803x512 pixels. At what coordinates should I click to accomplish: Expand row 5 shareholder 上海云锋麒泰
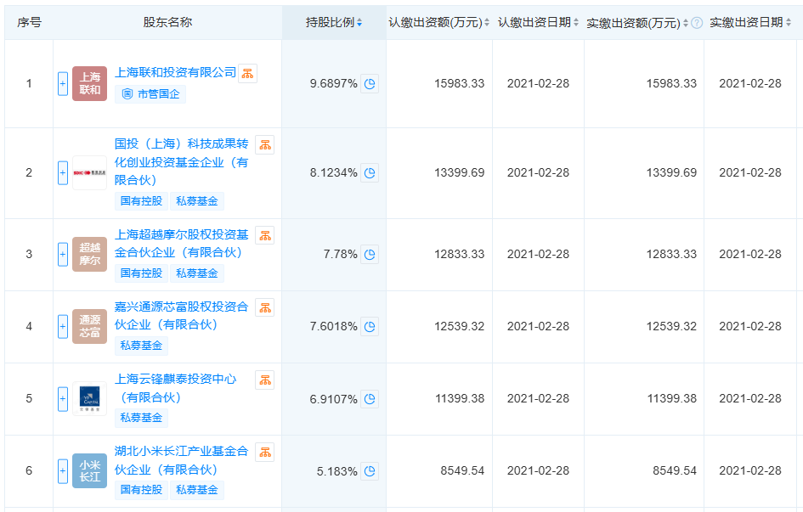(63, 399)
